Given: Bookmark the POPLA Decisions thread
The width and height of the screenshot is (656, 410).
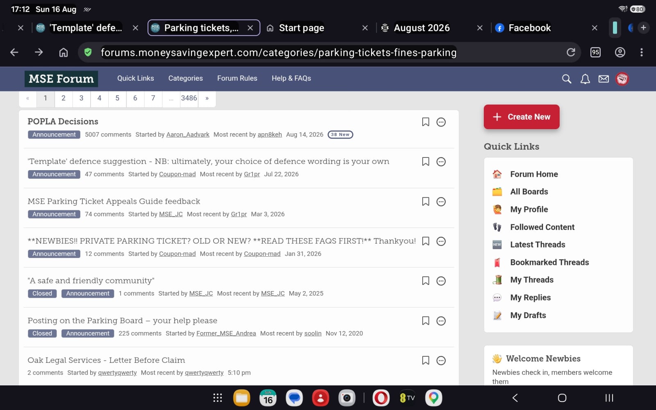Looking at the screenshot, I should click(x=426, y=122).
